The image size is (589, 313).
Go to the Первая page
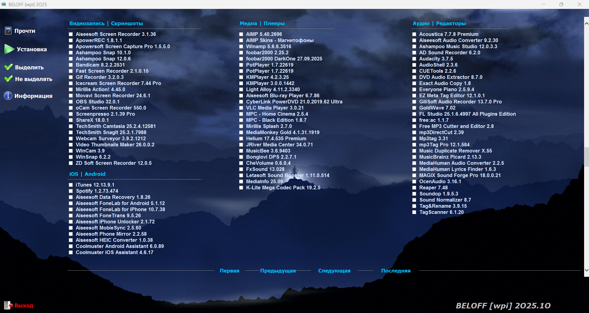pos(229,271)
